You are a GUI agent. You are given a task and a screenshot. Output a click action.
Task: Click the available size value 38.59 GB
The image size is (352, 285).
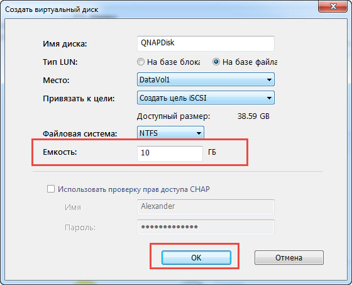coord(253,116)
